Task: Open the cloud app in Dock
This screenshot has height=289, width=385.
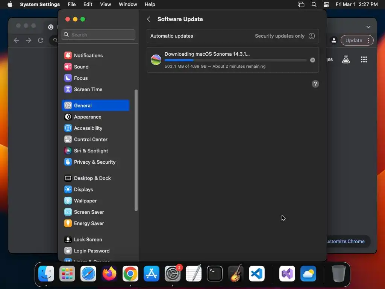Action: tap(308, 274)
